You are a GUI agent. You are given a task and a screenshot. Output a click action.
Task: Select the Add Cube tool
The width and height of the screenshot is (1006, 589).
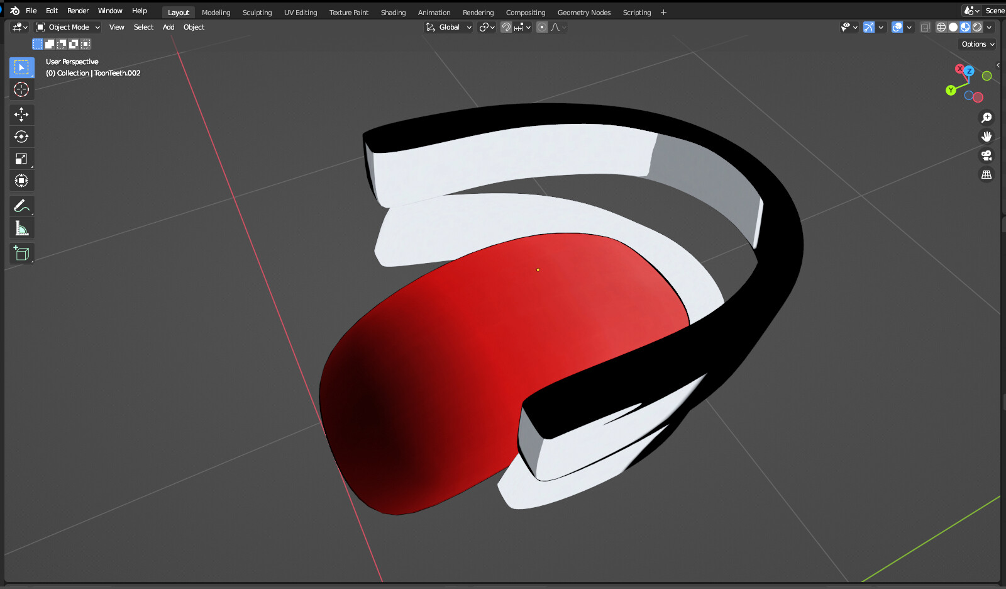(x=21, y=253)
